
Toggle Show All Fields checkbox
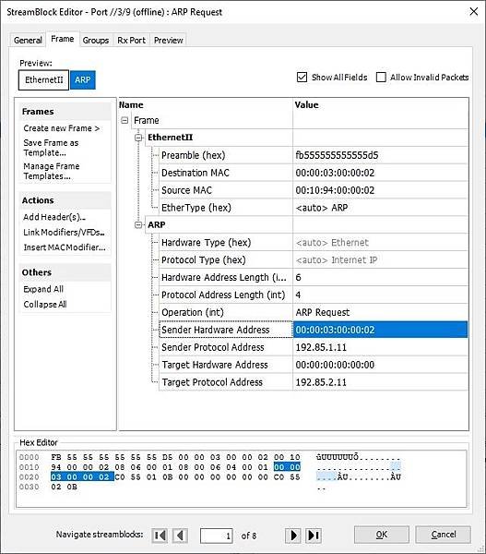pos(302,77)
